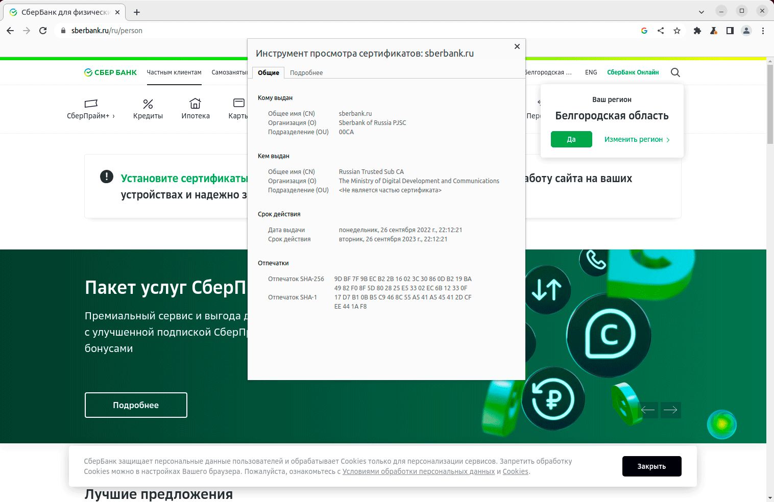Go forward in browser history
This screenshot has height=502, width=774.
pos(27,31)
